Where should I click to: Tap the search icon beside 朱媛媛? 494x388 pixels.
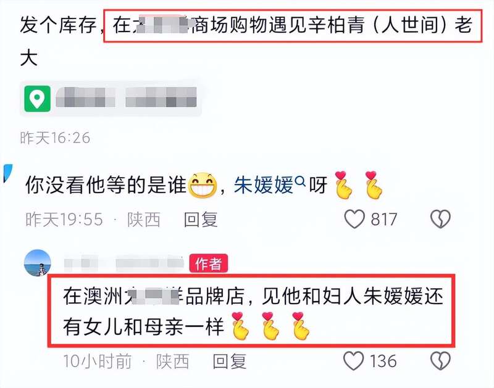click(301, 181)
